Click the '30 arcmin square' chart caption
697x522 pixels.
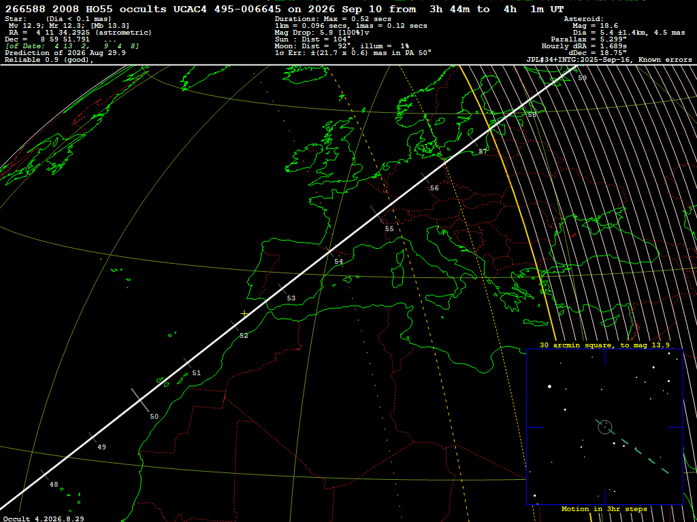point(604,345)
